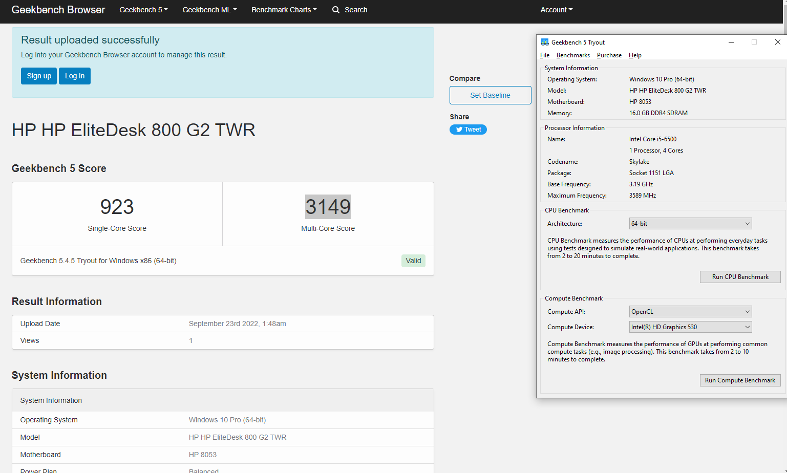Click the 3589 MHz maximum frequency value
Viewport: 787px width, 473px height.
[643, 196]
